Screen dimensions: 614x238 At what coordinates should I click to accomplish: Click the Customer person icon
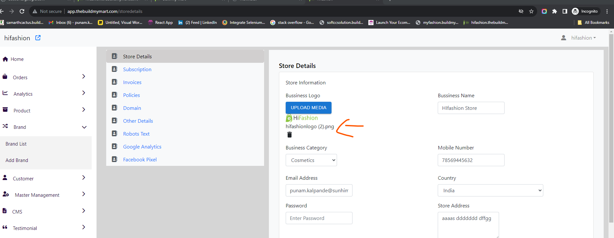click(5, 177)
